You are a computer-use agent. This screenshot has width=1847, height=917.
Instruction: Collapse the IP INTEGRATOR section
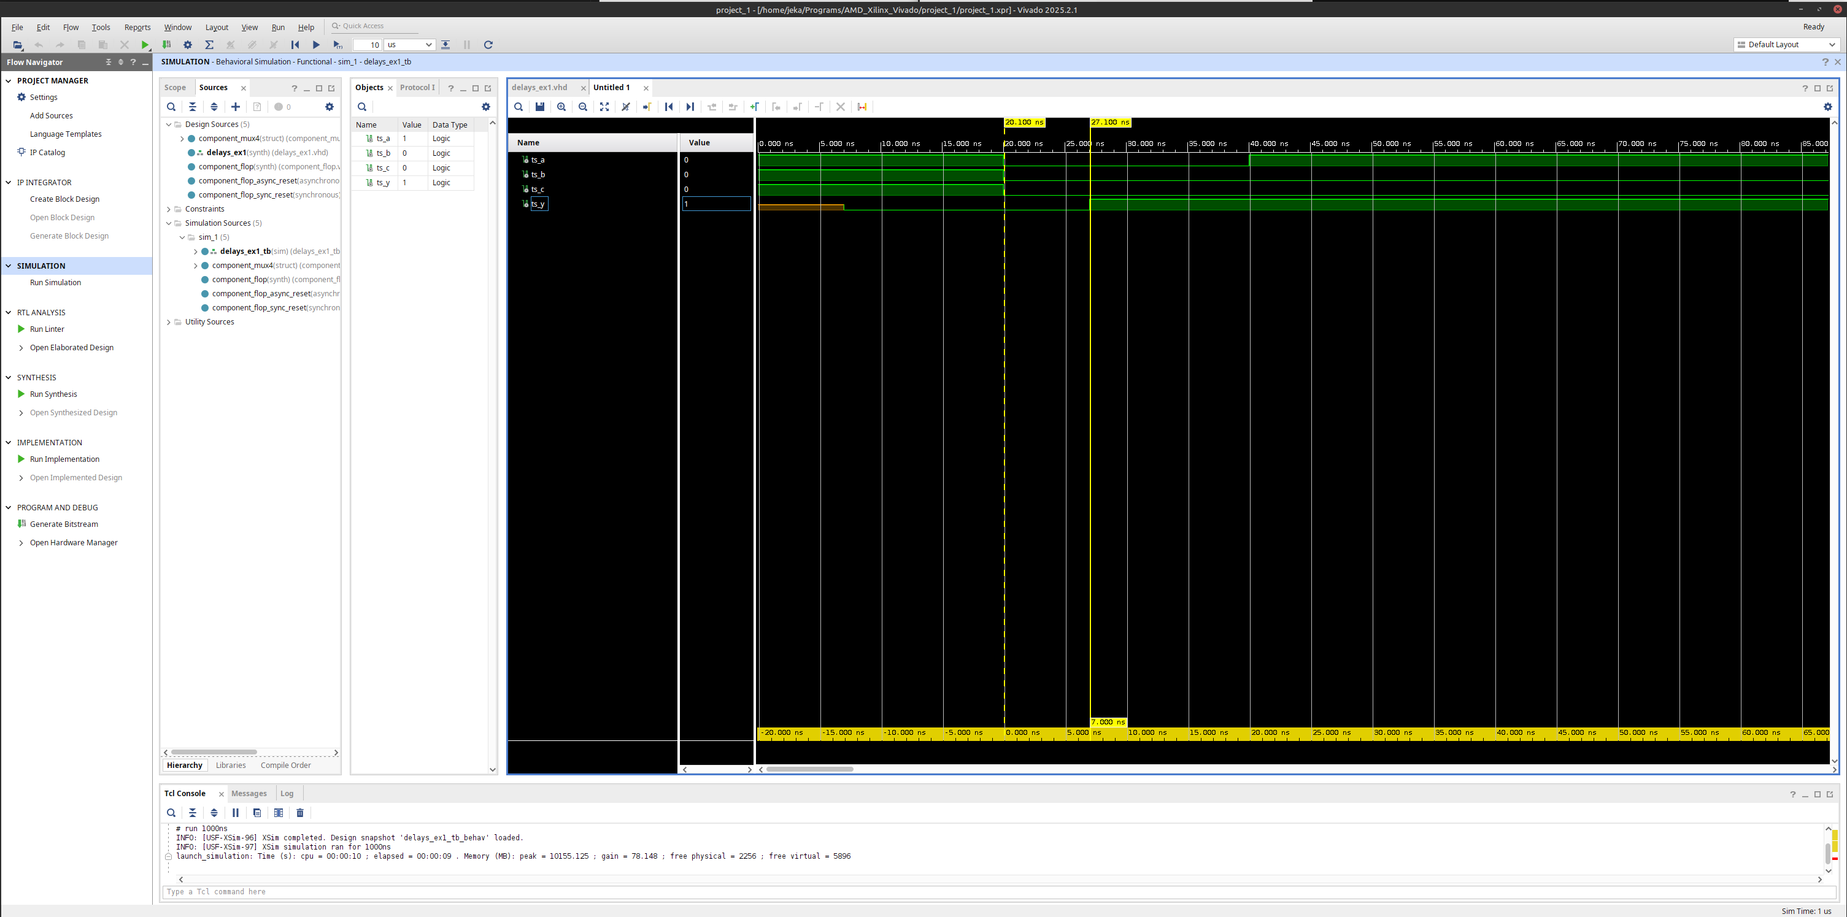[x=9, y=183]
